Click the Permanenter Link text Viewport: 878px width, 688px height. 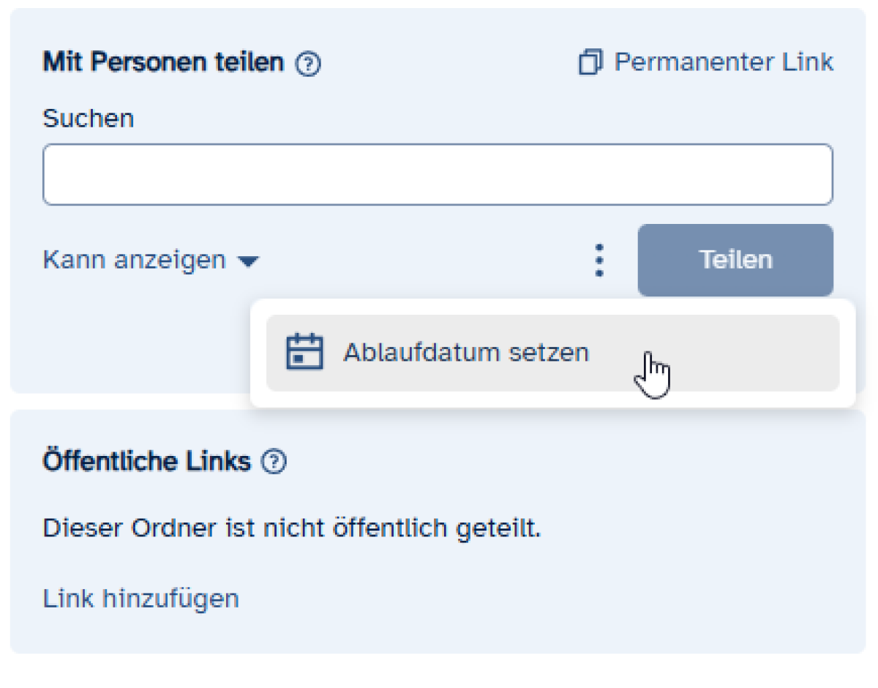(723, 62)
